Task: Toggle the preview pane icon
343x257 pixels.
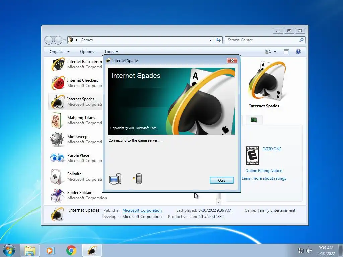Action: click(x=286, y=52)
